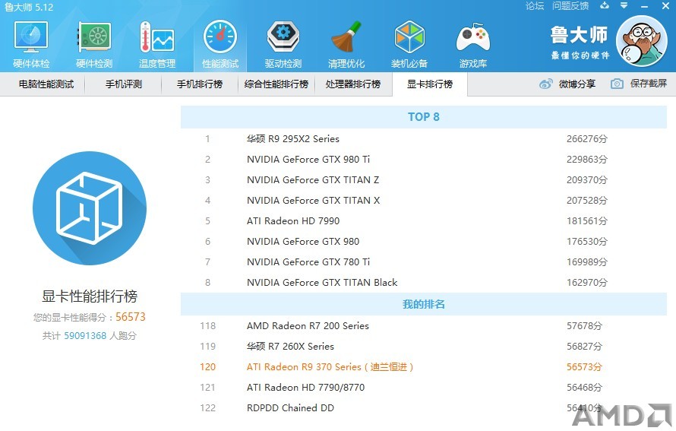Select the NVIDIA GeForce GTX TITAN Black row

(x=424, y=283)
